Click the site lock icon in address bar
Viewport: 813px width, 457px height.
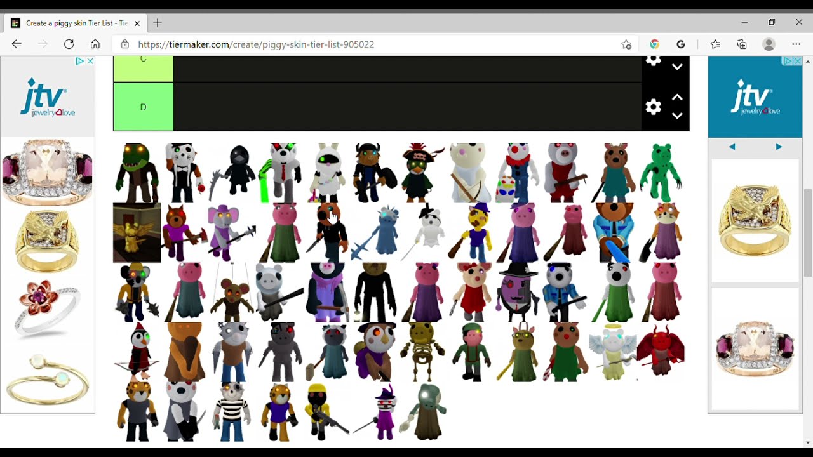pyautogui.click(x=125, y=44)
